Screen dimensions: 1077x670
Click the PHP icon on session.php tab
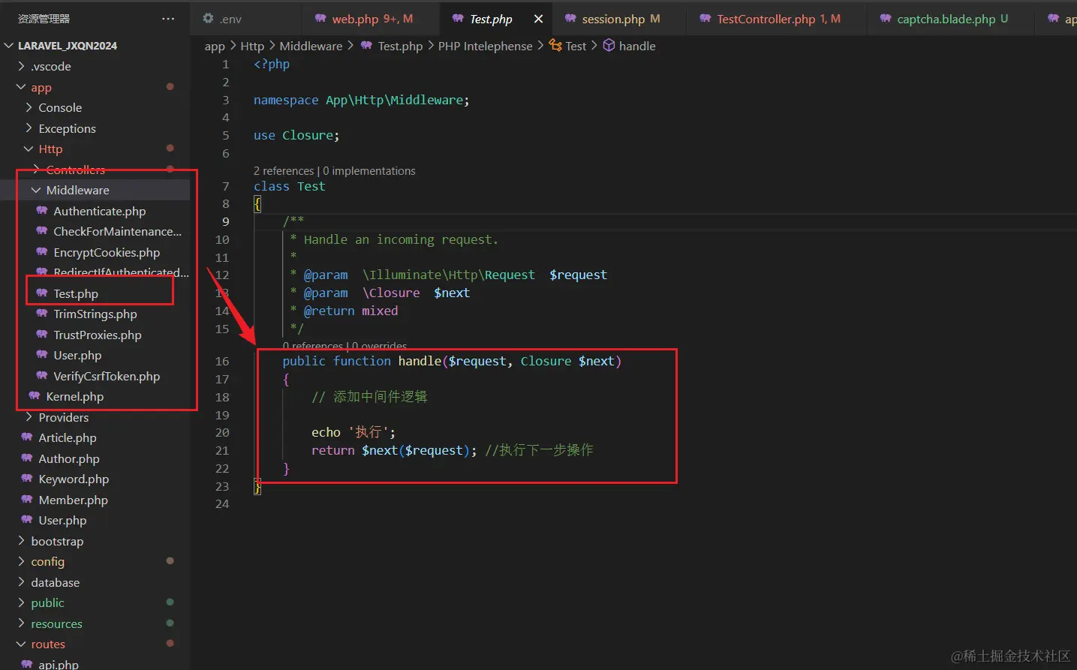click(570, 19)
